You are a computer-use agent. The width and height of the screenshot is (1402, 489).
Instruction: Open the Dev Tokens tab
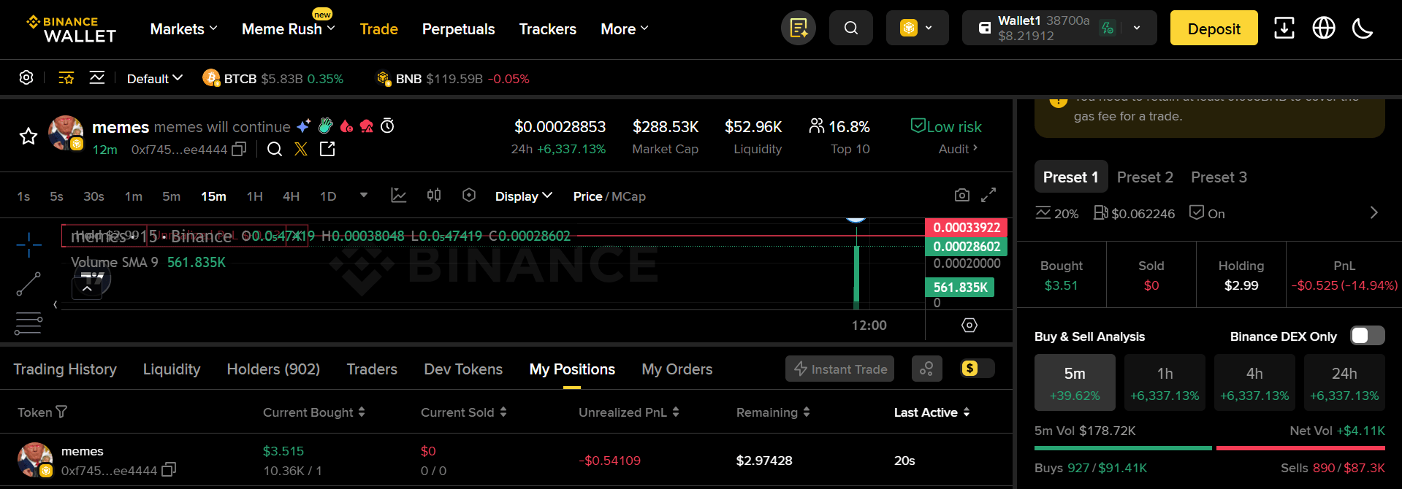tap(463, 369)
